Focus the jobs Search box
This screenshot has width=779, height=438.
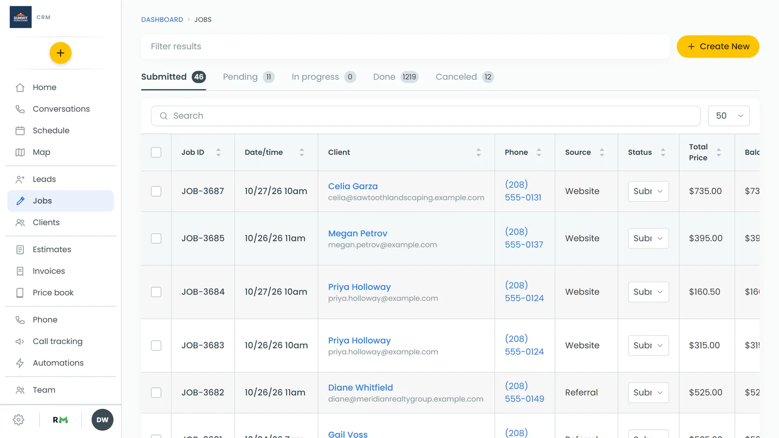pyautogui.click(x=426, y=116)
